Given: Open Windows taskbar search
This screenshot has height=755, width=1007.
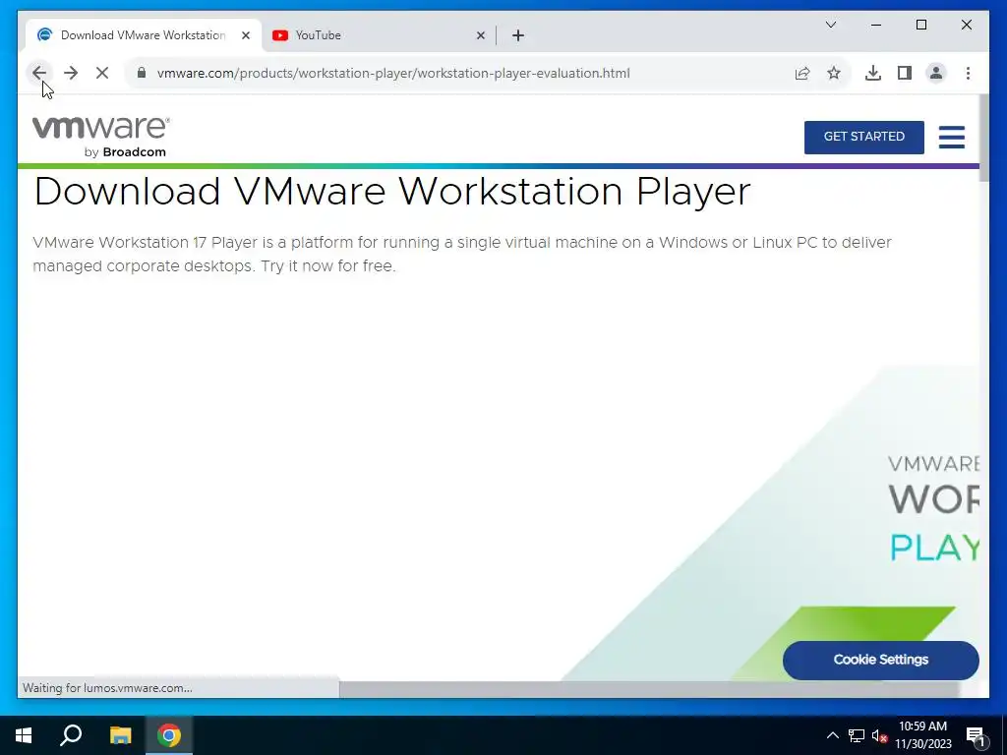Looking at the screenshot, I should 71,735.
